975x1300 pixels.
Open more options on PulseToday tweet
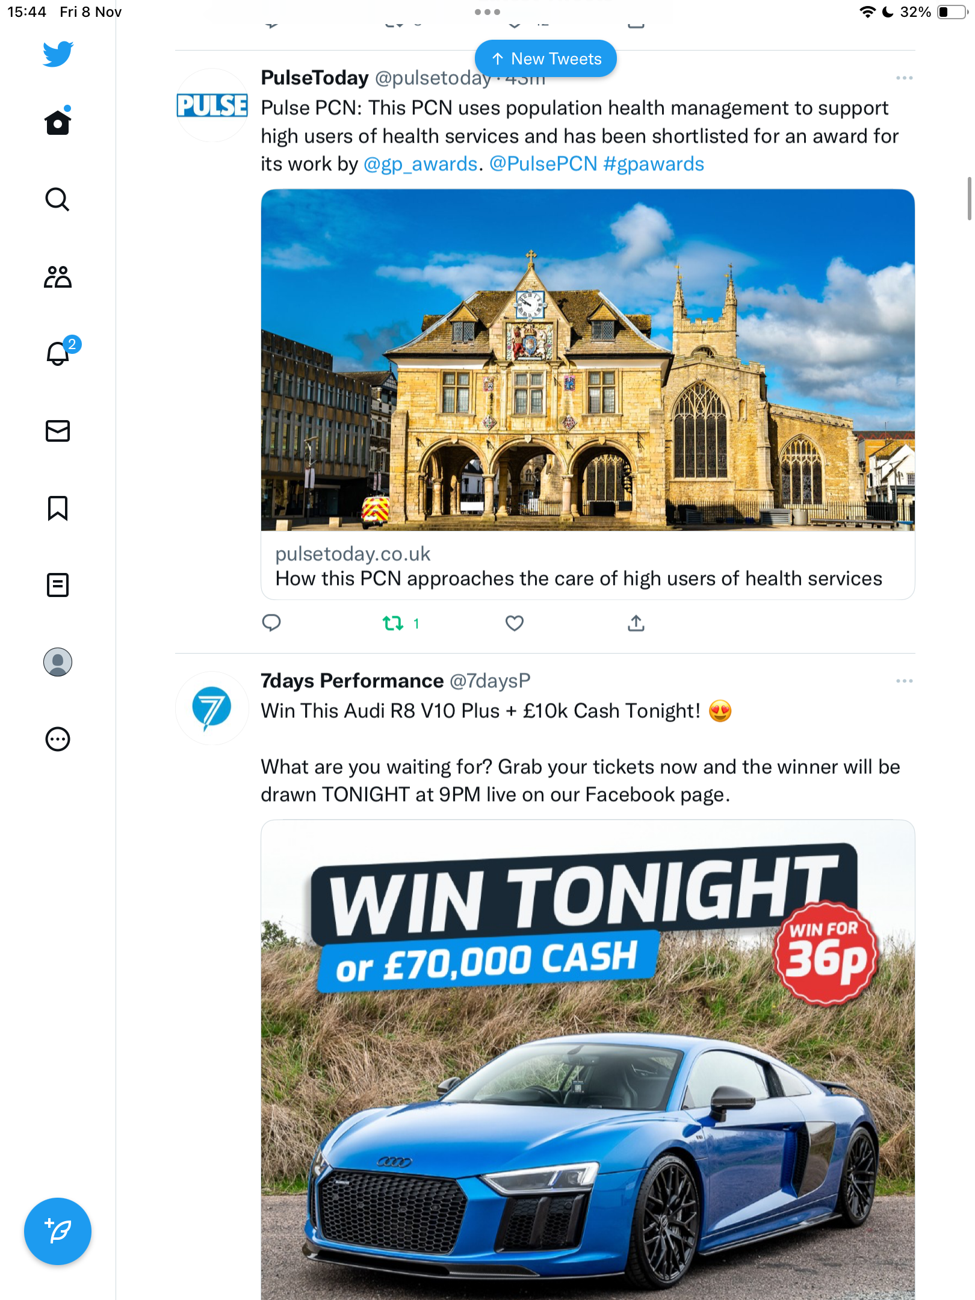click(x=904, y=78)
